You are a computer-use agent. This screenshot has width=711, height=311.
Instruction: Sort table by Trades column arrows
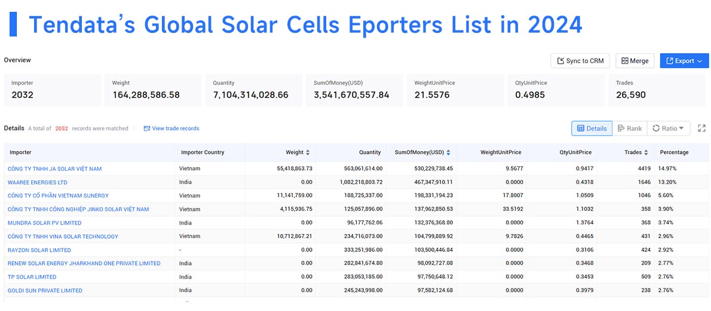click(x=646, y=153)
